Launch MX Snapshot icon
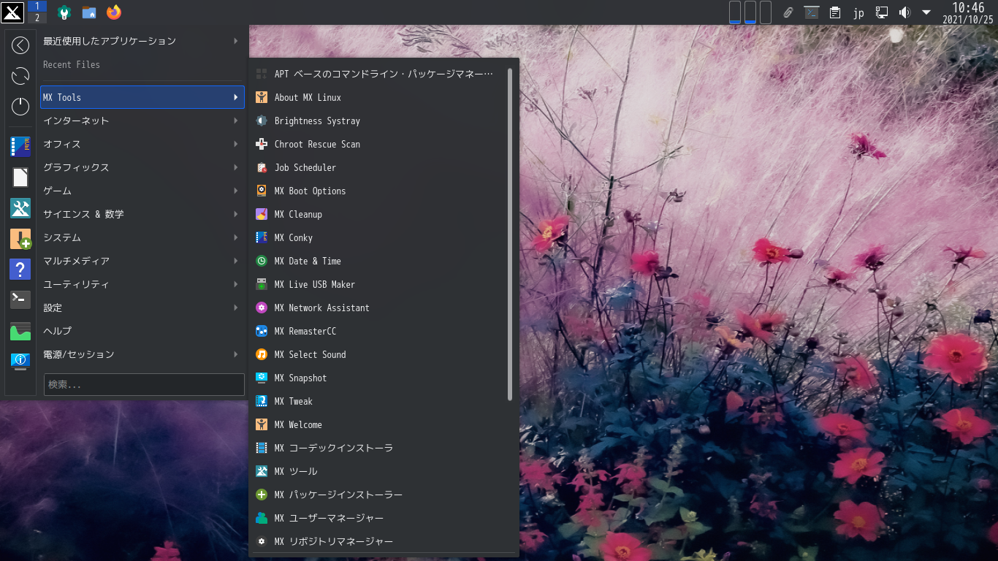Image resolution: width=998 pixels, height=561 pixels. [262, 378]
